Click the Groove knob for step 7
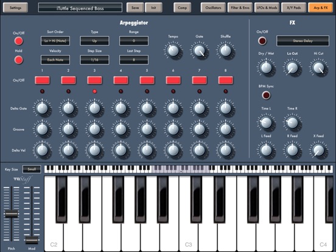Viewport: 336px width, 252px height. (199, 129)
